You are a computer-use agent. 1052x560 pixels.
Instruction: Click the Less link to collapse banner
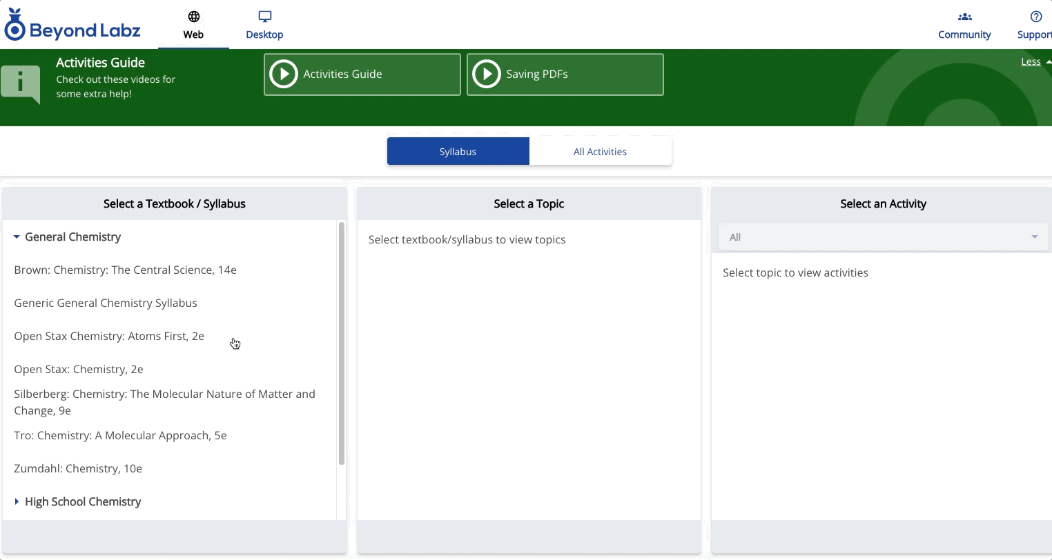click(1031, 62)
